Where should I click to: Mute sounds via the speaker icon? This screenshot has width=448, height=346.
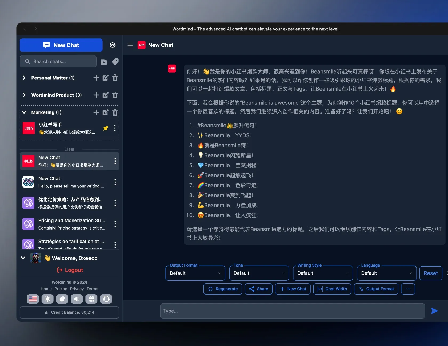pyautogui.click(x=77, y=299)
